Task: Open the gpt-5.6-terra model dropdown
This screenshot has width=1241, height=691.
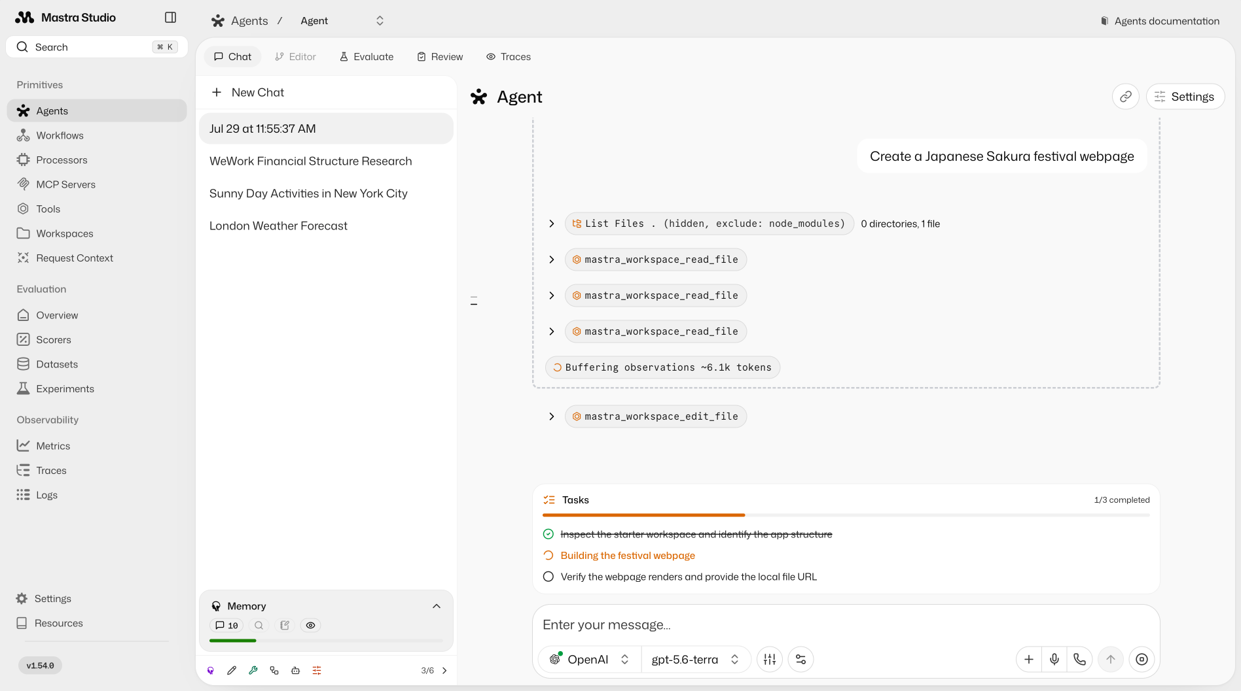Action: (695, 659)
